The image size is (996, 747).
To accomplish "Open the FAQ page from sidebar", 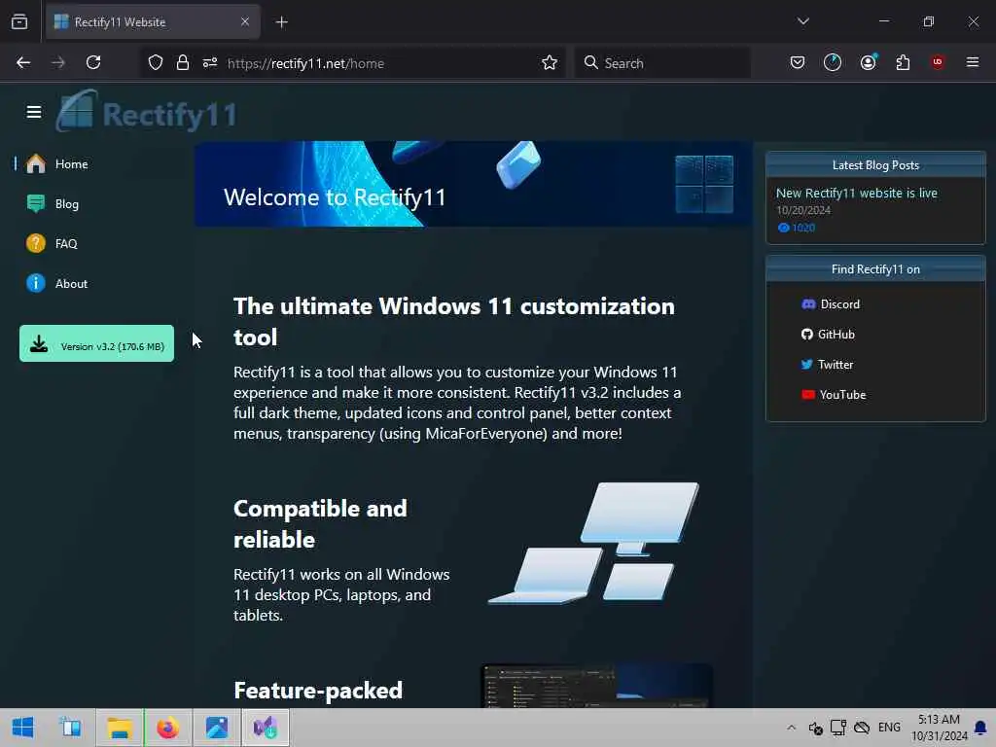I will pyautogui.click(x=66, y=244).
